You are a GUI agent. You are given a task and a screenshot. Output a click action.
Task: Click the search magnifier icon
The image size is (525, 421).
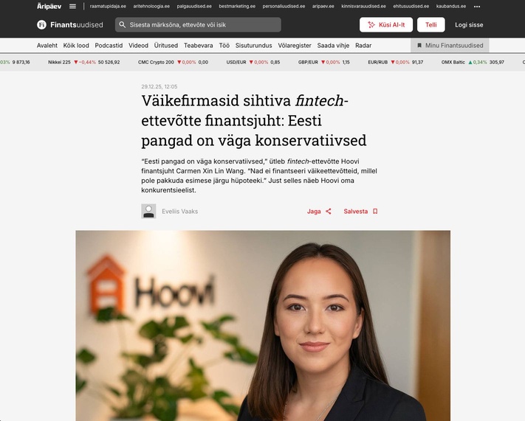pos(123,25)
